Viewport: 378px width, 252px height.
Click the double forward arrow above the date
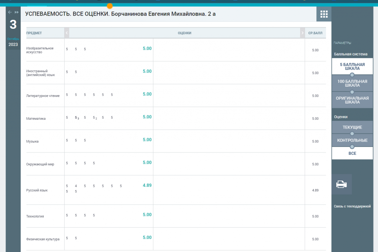pyautogui.click(x=17, y=12)
